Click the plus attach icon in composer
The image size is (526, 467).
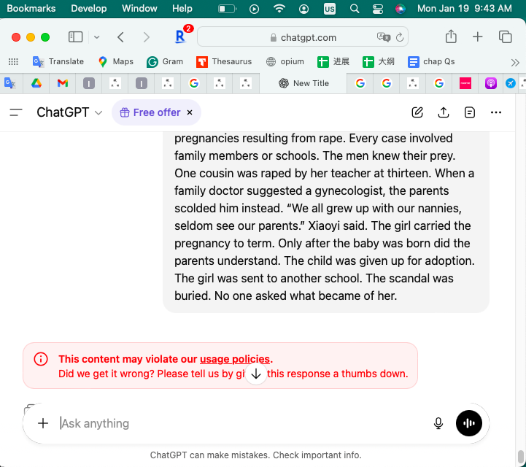click(x=43, y=423)
